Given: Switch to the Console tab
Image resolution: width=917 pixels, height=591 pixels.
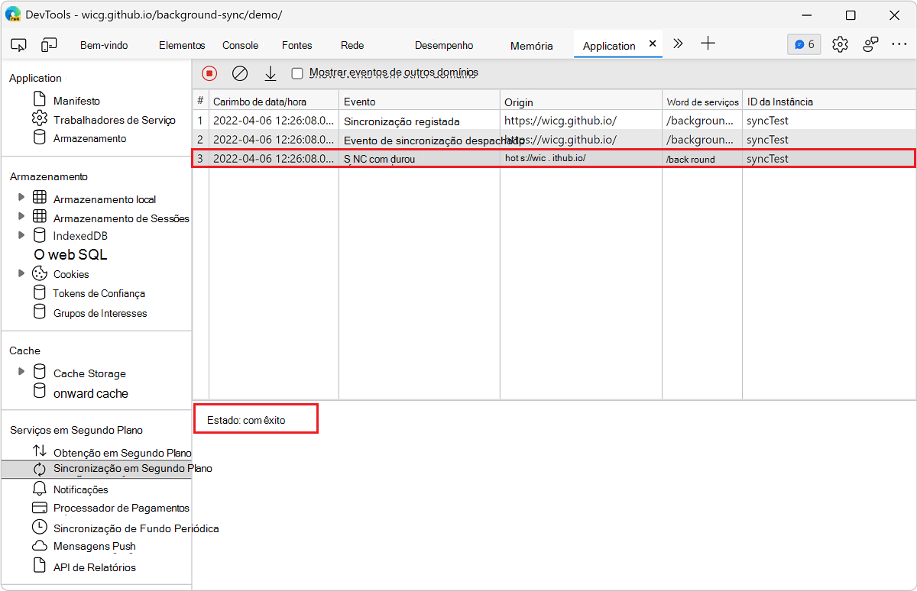Looking at the screenshot, I should [240, 45].
